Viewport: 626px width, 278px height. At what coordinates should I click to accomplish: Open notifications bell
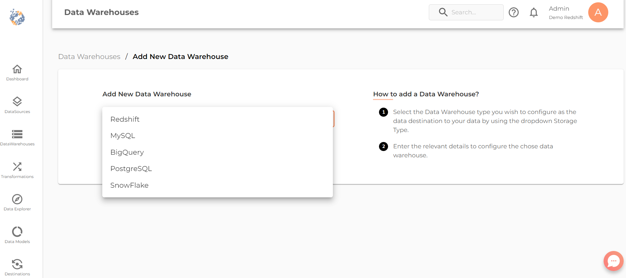[534, 12]
